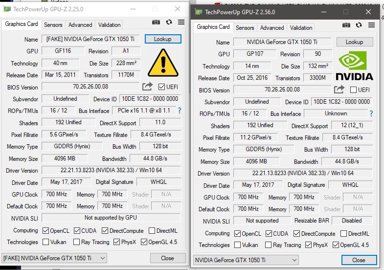Click BIOS export share icon in GPU-Z 2.56.0
384x270 pixels.
click(x=339, y=90)
